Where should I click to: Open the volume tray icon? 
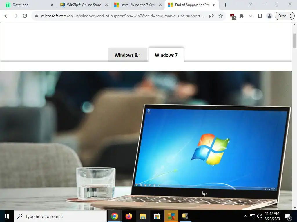pos(260,216)
